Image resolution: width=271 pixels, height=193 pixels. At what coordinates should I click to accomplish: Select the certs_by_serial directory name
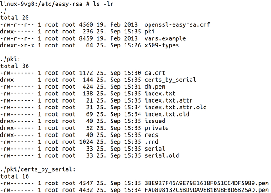click(170, 80)
